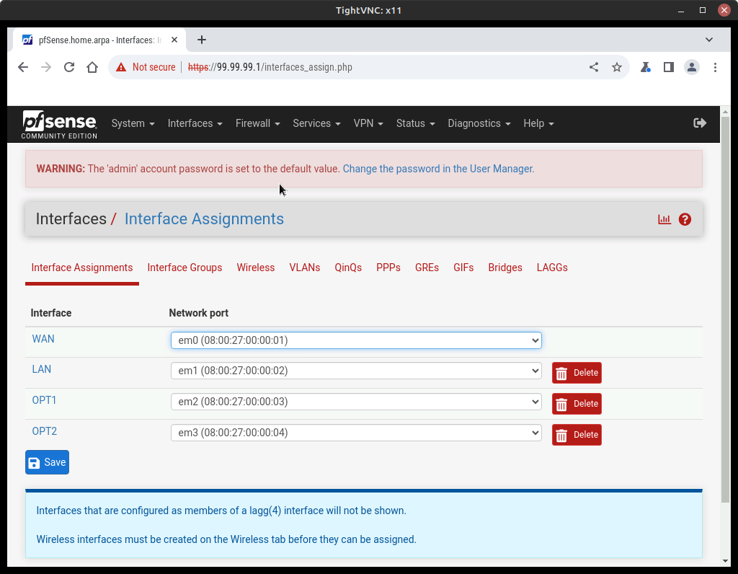Click the logout icon in the navbar
This screenshot has width=738, height=574.
click(700, 123)
